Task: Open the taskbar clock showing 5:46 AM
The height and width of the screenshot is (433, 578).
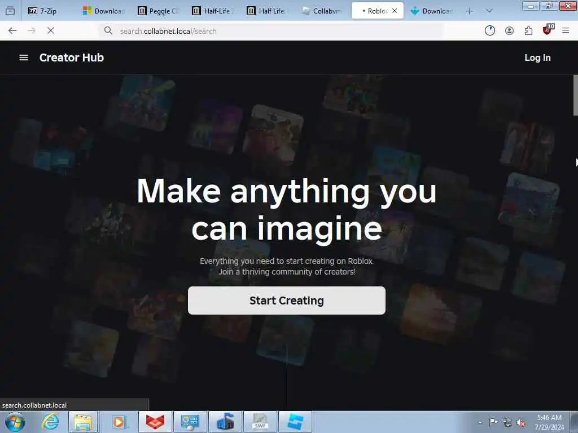Action: coord(549,422)
